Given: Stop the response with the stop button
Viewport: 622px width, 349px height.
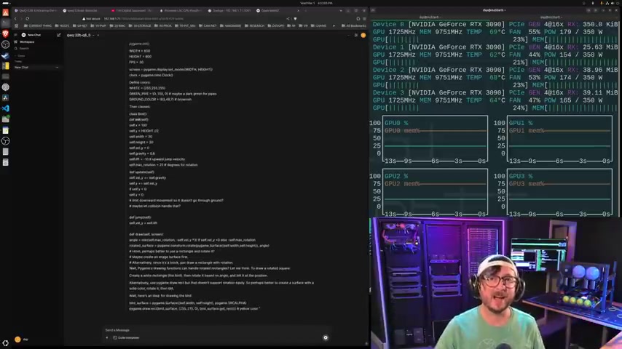Looking at the screenshot, I should pyautogui.click(x=326, y=337).
